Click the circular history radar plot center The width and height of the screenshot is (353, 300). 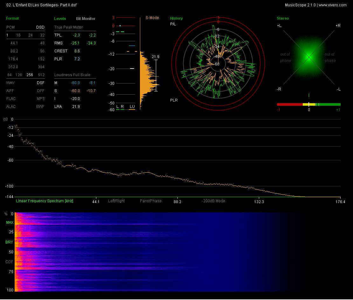pos(218,64)
